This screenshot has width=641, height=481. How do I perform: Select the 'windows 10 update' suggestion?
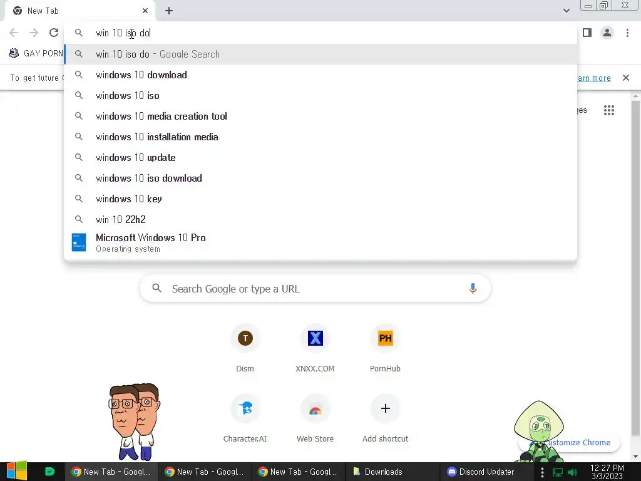tap(320, 157)
